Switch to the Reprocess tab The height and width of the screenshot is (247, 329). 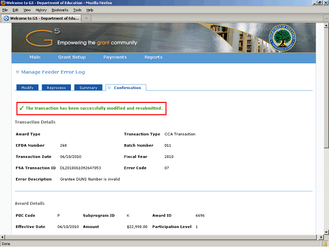click(x=56, y=87)
